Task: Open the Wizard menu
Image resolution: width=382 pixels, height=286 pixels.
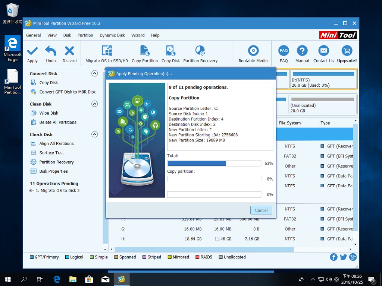Action: [x=138, y=35]
